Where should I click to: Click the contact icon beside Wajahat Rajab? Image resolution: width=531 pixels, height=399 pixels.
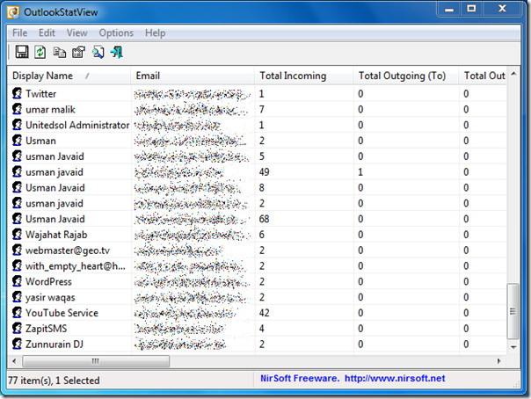[17, 234]
